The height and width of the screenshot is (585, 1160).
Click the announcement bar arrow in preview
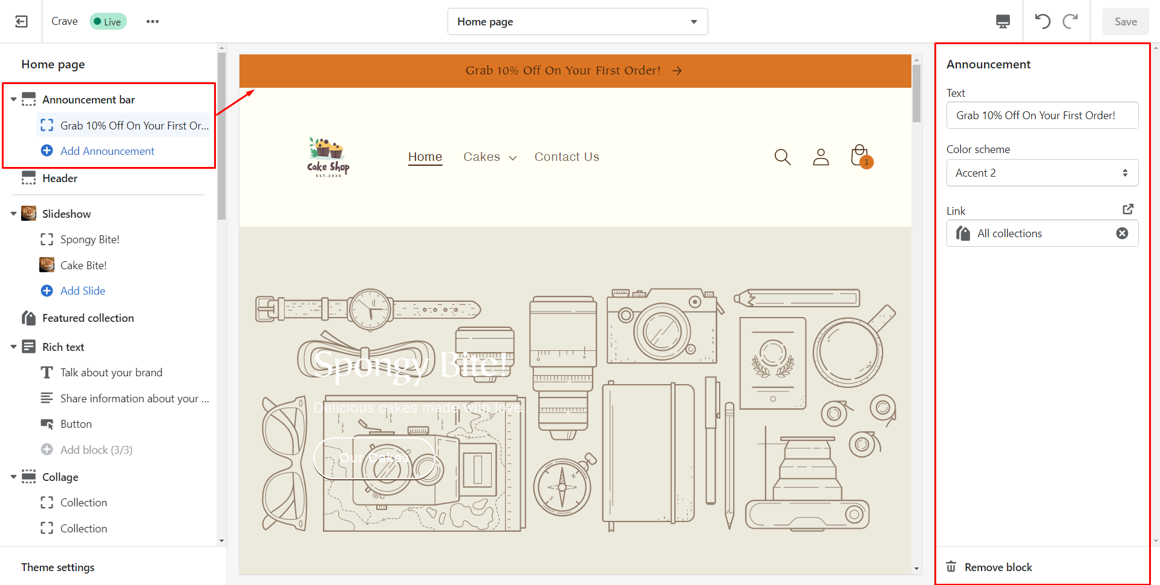[x=677, y=71]
